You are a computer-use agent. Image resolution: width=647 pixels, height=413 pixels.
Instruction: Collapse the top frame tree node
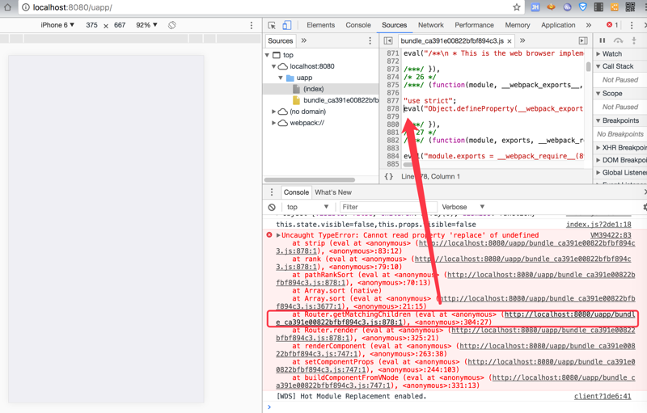click(267, 55)
